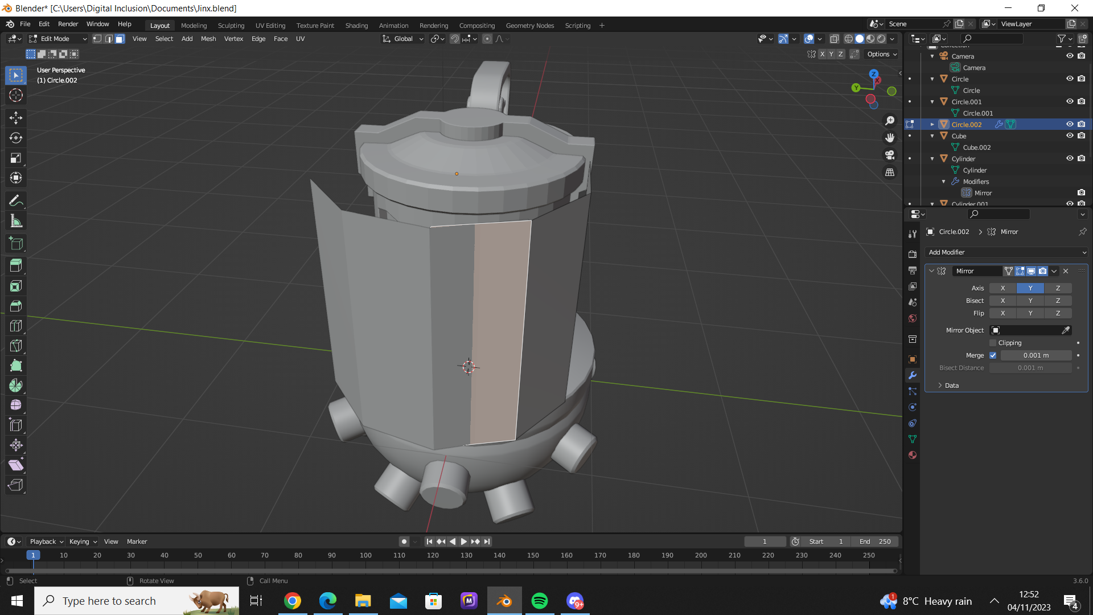Click the viewport zoom magnifier icon
Screen dimensions: 1093x615
point(890,121)
